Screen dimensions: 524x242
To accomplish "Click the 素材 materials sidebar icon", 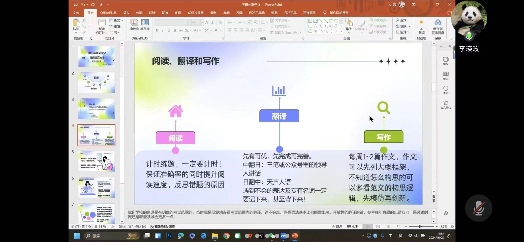I will 446,90.
